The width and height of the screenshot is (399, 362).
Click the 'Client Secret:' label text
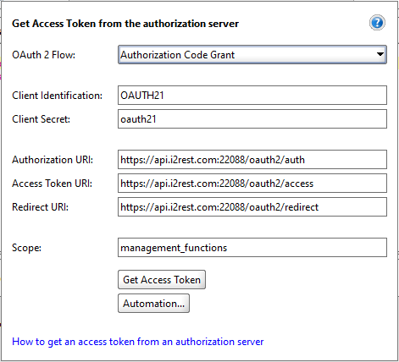click(x=41, y=119)
